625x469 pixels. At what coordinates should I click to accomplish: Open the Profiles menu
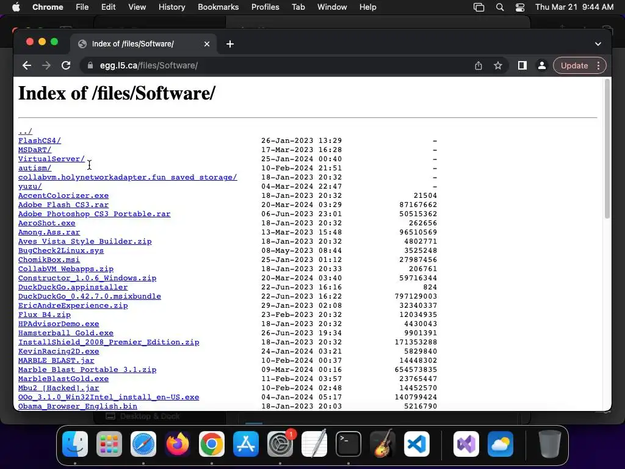pyautogui.click(x=265, y=7)
